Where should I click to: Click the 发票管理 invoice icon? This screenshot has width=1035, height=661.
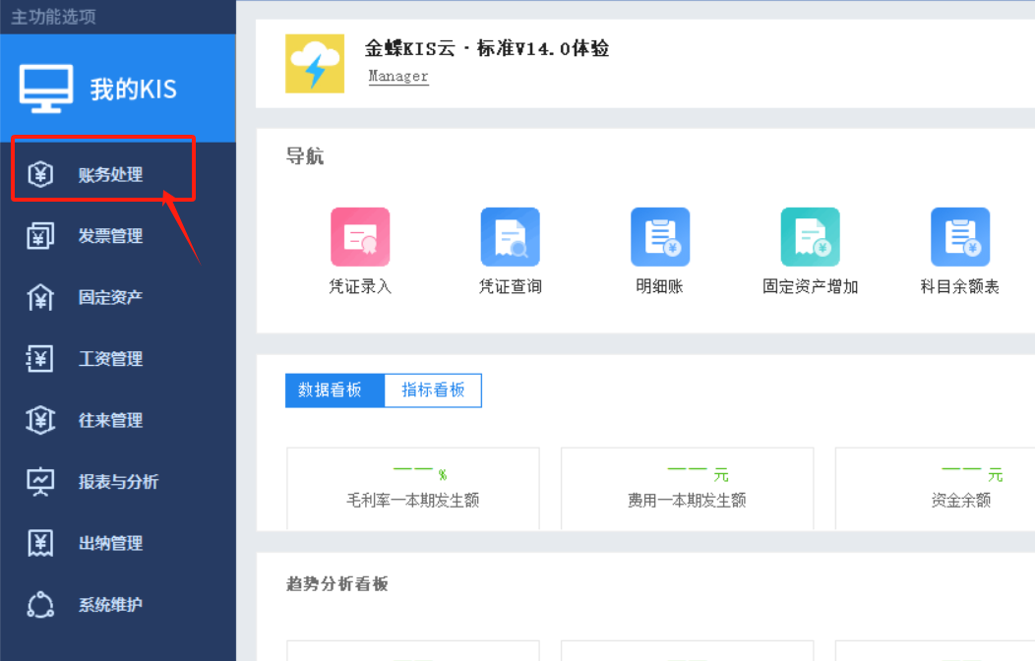pos(40,236)
